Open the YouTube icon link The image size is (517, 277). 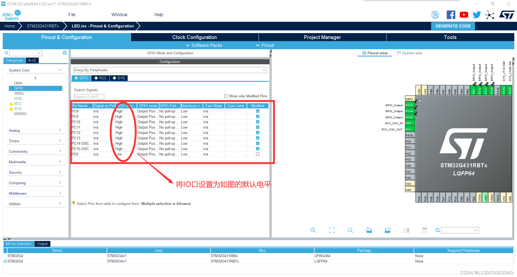click(464, 15)
